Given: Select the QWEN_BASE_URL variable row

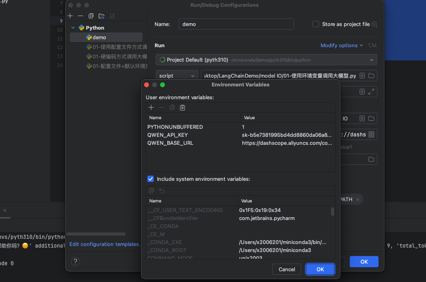Looking at the screenshot, I should click(241, 143).
